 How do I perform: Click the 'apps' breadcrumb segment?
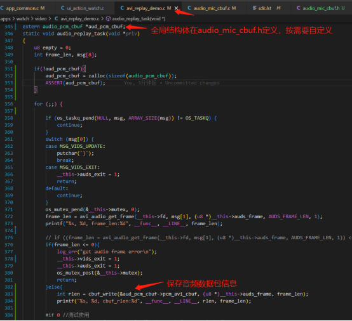click(5, 19)
